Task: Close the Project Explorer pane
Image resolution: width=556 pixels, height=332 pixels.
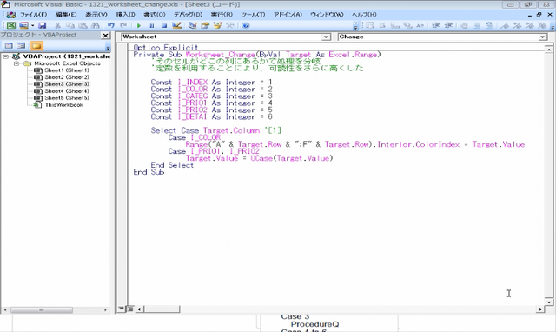Action: [105, 35]
